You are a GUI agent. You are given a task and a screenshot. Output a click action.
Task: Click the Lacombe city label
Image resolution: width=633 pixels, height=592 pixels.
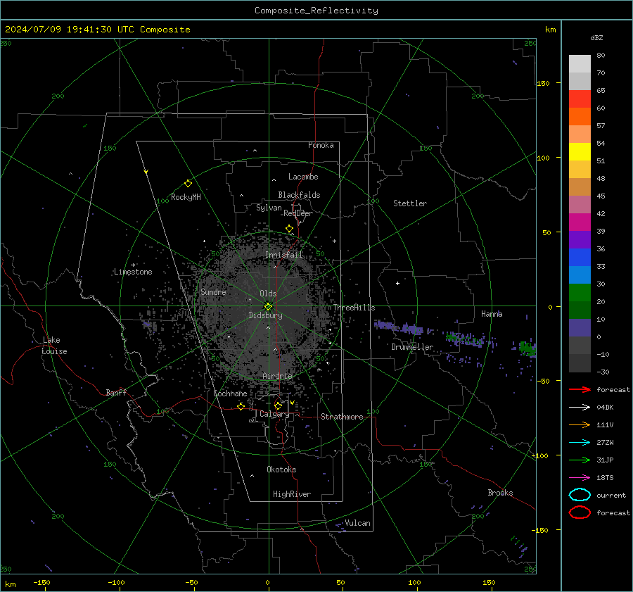click(303, 177)
